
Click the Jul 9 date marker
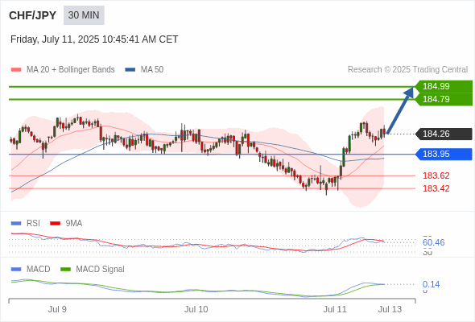pyautogui.click(x=57, y=309)
